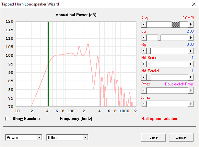Open the Power dropdown list
This screenshot has width=199, height=147.
(x=39, y=137)
